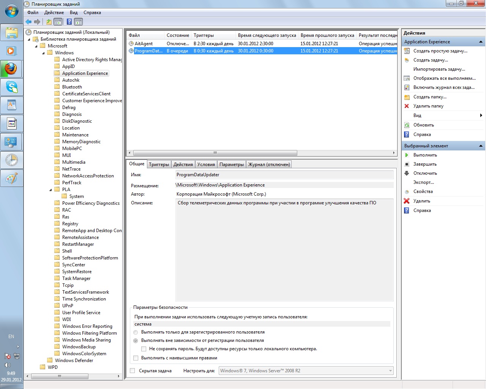The width and height of the screenshot is (486, 389).
Task: Toggle 'Не сохранять пароль' checkbox
Action: (x=144, y=349)
